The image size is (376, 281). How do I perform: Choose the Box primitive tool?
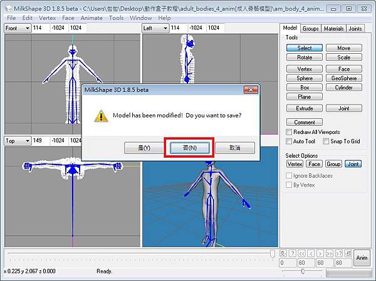[x=305, y=88]
